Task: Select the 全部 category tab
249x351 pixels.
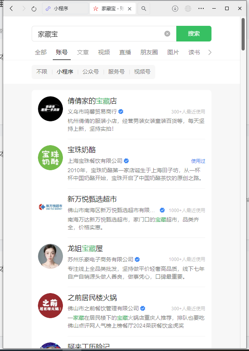Action: [41, 52]
